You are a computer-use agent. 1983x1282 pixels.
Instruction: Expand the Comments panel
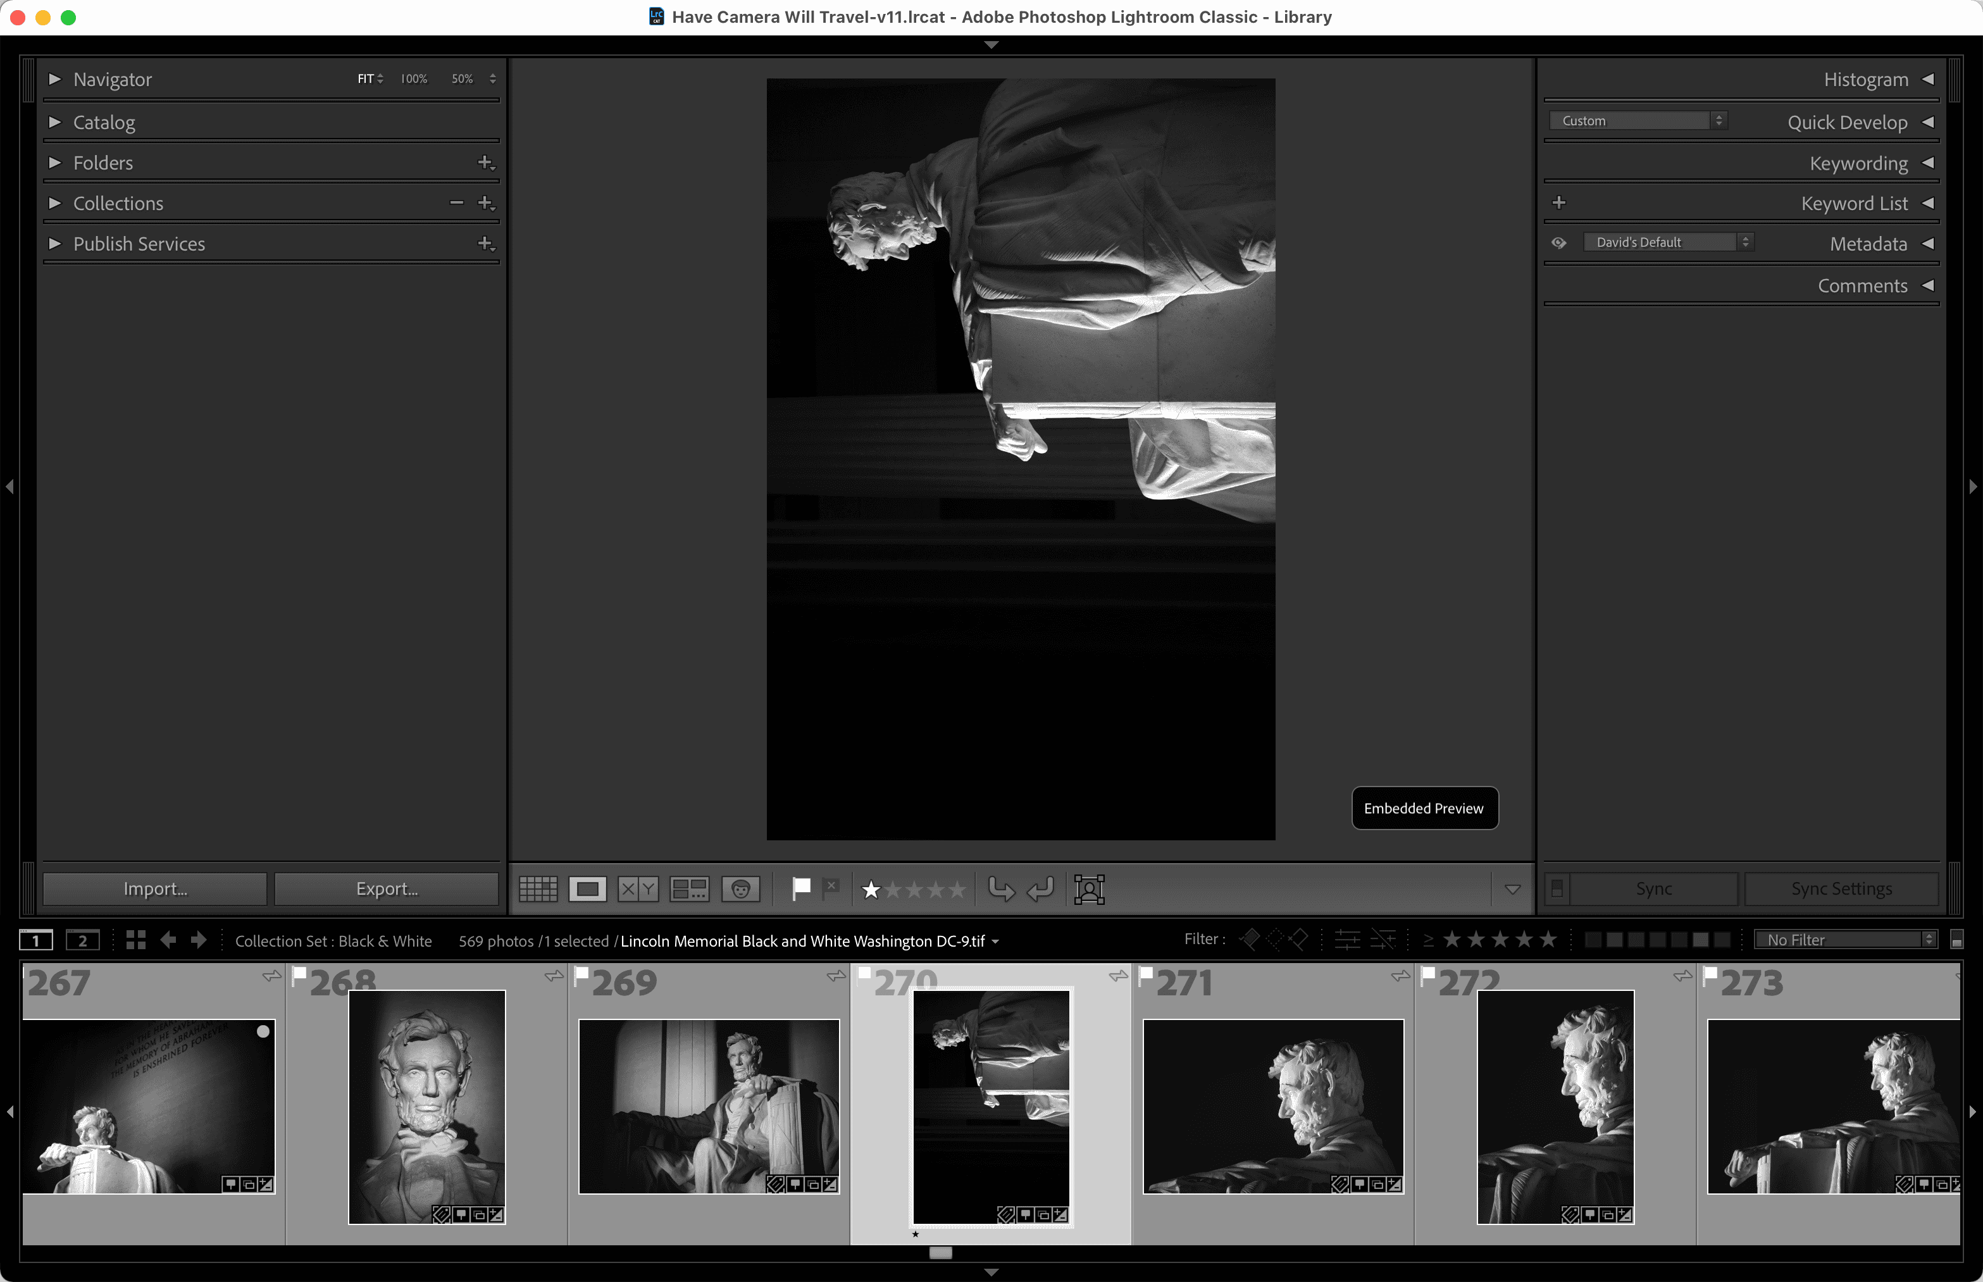(1928, 285)
